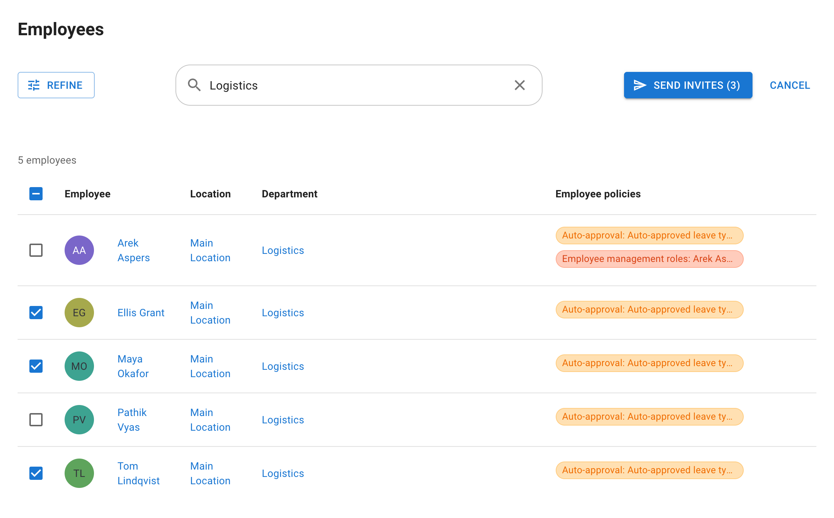Open Pathik Vyas employee profile link

coord(132,420)
